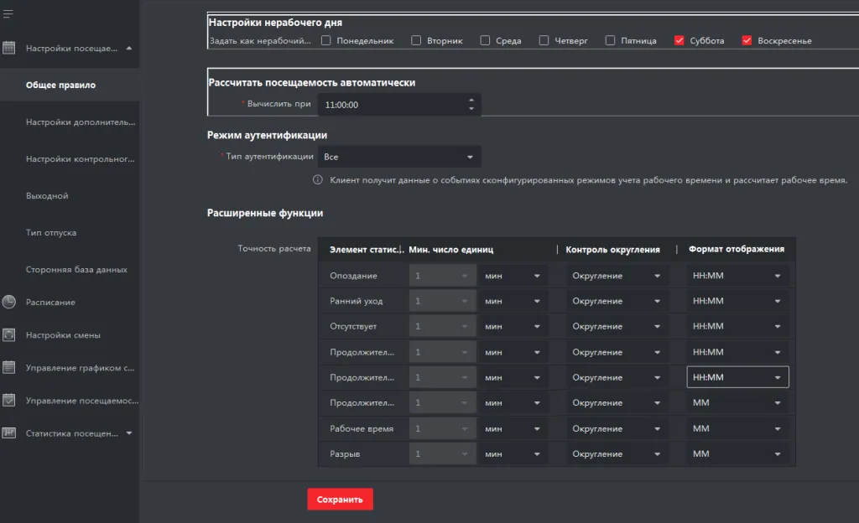Viewport: 859px width, 523px height.
Task: Click the calendar icon beside Настройки посещаемости
Action: pos(9,49)
